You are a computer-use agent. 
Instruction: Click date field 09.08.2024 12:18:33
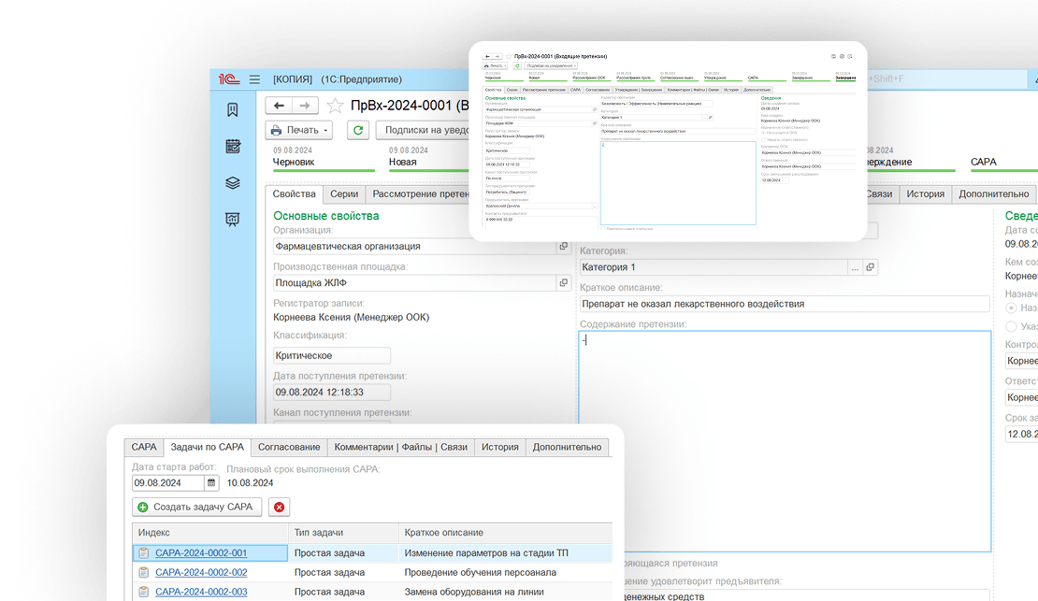(x=332, y=392)
